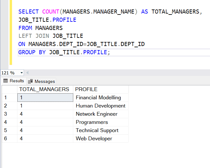
Task: Open the 121 % zoom dropdown
Action: pyautogui.click(x=21, y=73)
